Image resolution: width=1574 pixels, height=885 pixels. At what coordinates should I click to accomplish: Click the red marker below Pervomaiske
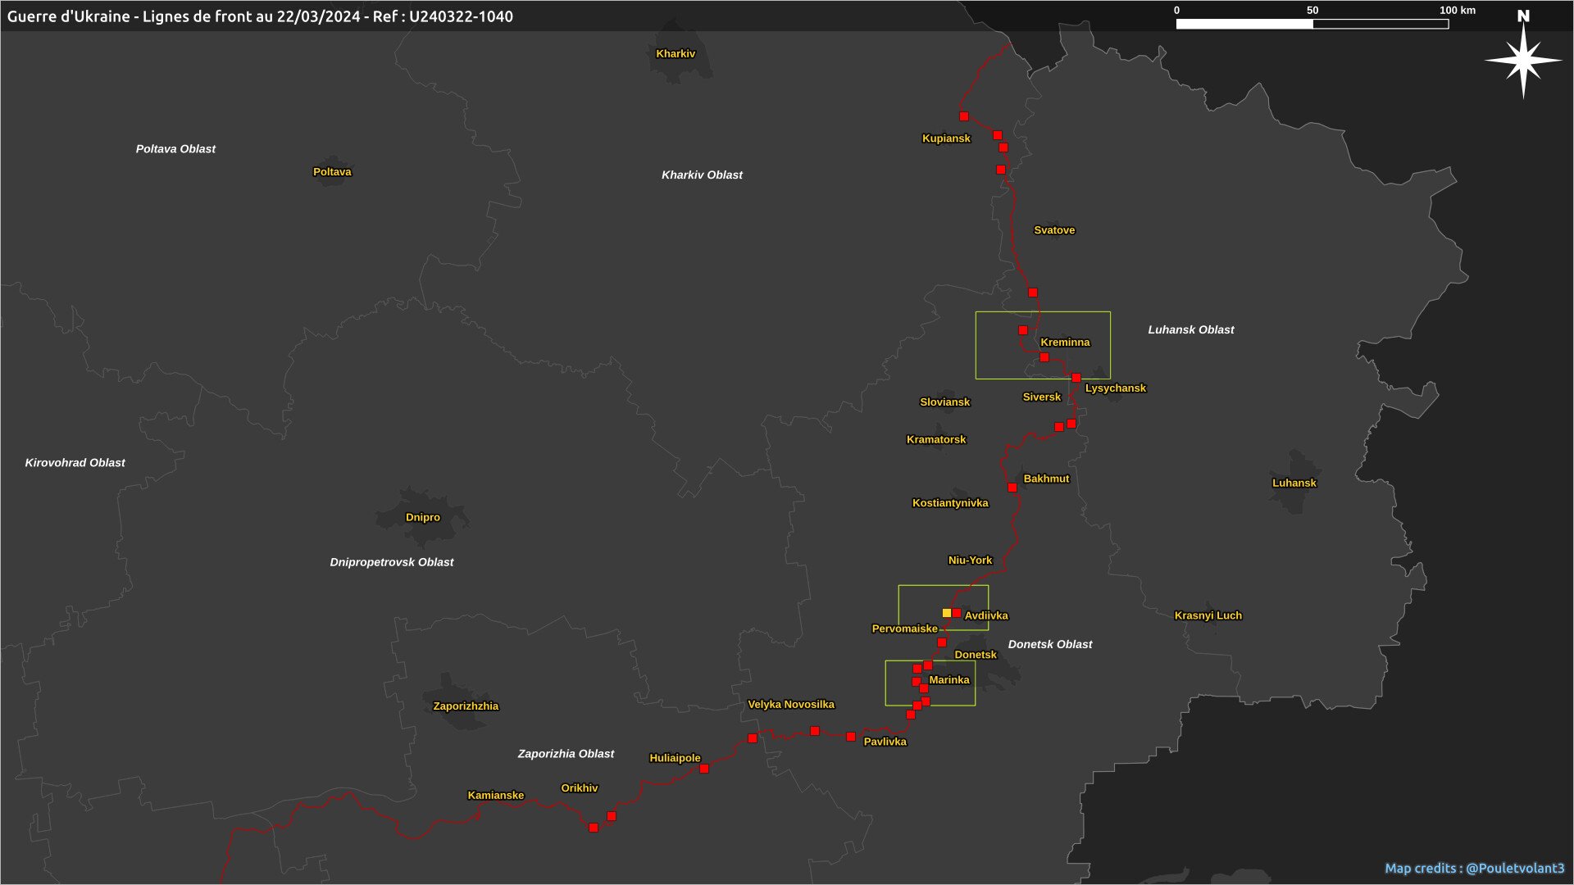tap(942, 642)
